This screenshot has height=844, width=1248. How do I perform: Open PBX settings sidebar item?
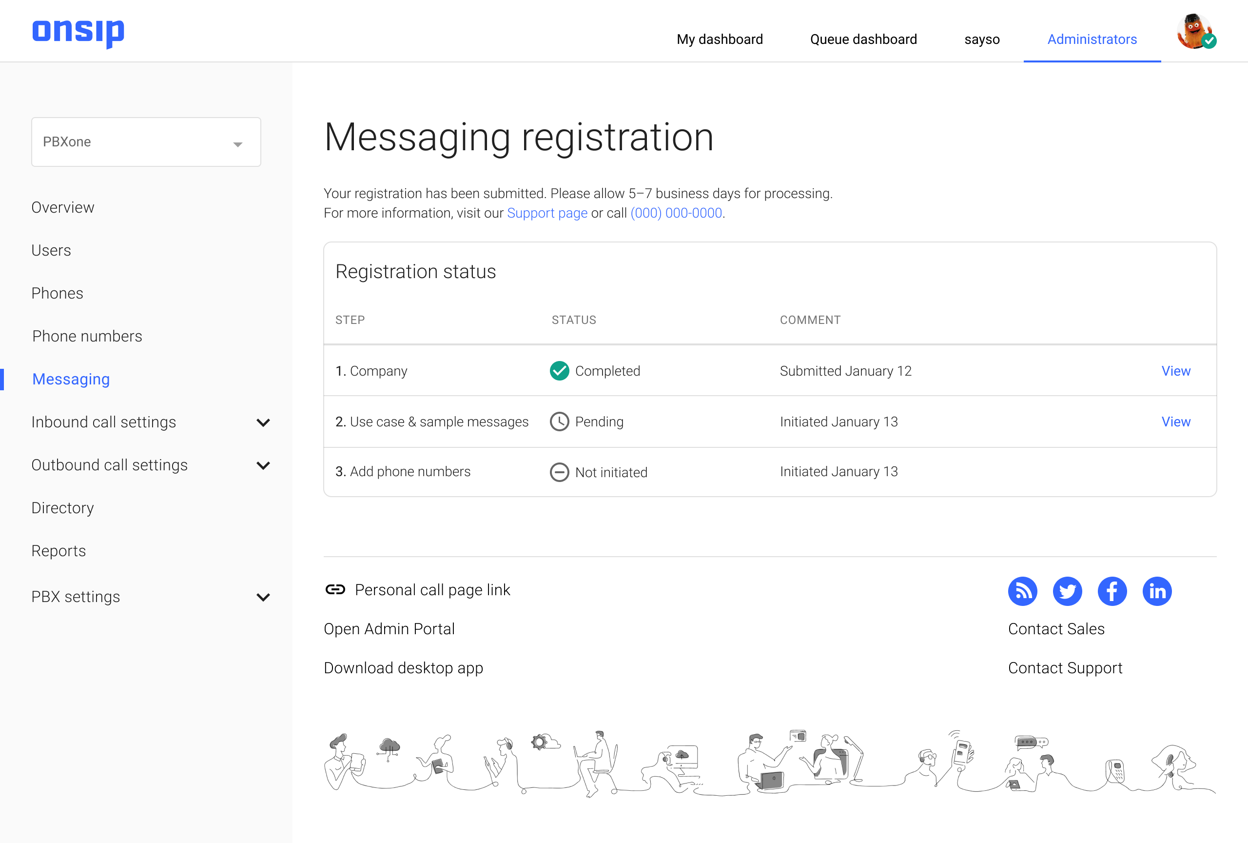click(76, 597)
